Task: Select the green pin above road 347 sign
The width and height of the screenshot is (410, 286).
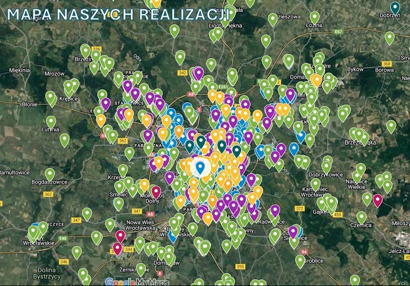Action: [87, 214]
